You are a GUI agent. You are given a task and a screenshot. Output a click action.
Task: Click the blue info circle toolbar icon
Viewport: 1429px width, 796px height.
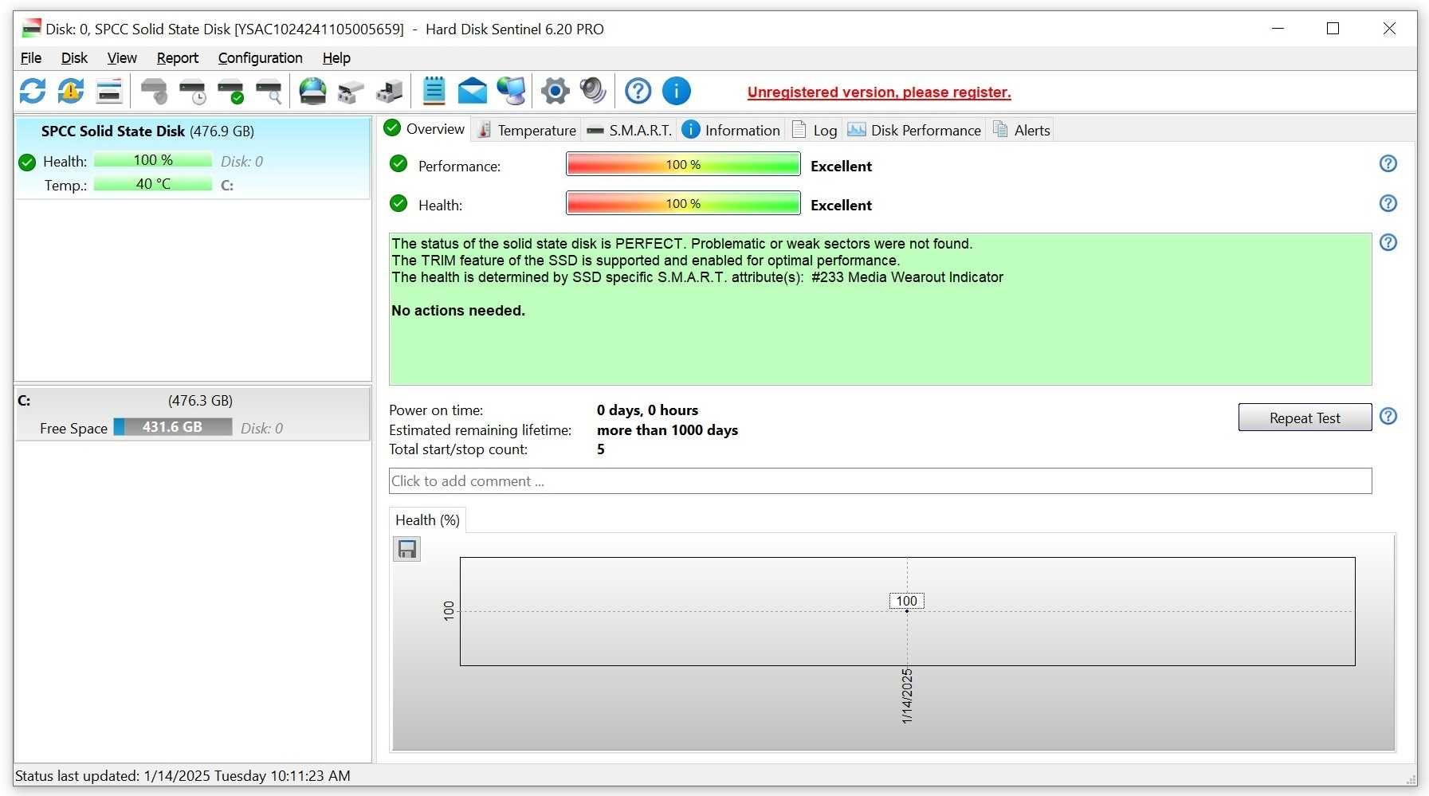pos(677,91)
